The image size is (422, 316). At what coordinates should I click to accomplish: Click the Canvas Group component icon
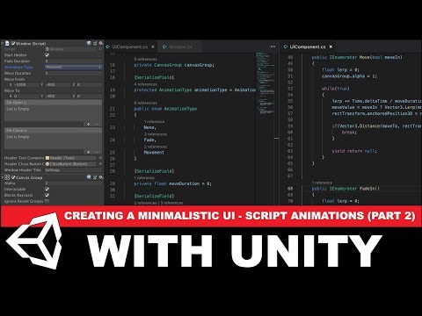pos(7,177)
